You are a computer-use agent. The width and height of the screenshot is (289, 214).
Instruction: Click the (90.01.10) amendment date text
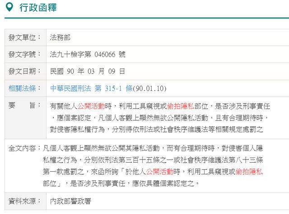point(151,88)
